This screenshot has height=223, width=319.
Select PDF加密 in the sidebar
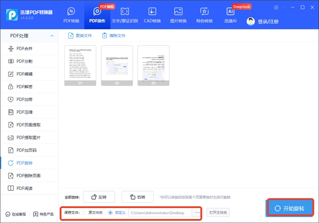[x=29, y=99]
